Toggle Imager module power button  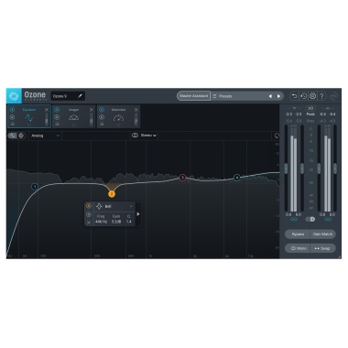coord(57,110)
